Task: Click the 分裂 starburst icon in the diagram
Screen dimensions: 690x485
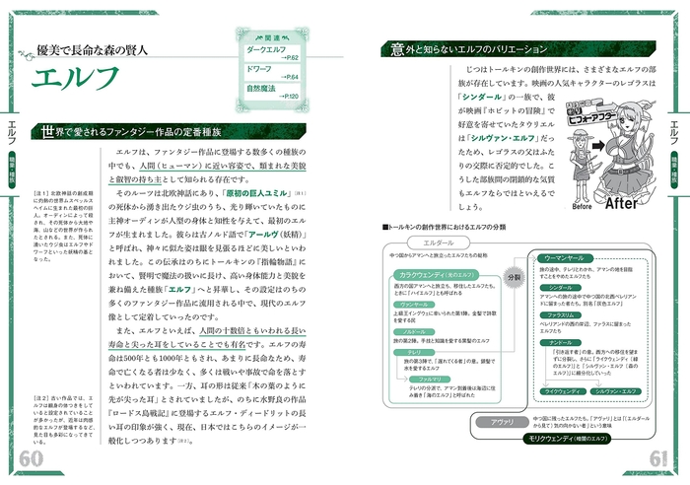Action: 513,278
